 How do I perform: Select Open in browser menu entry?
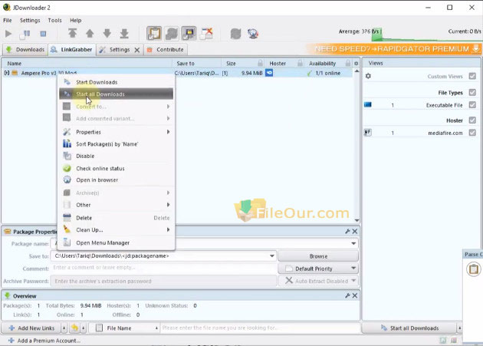pyautogui.click(x=116, y=180)
